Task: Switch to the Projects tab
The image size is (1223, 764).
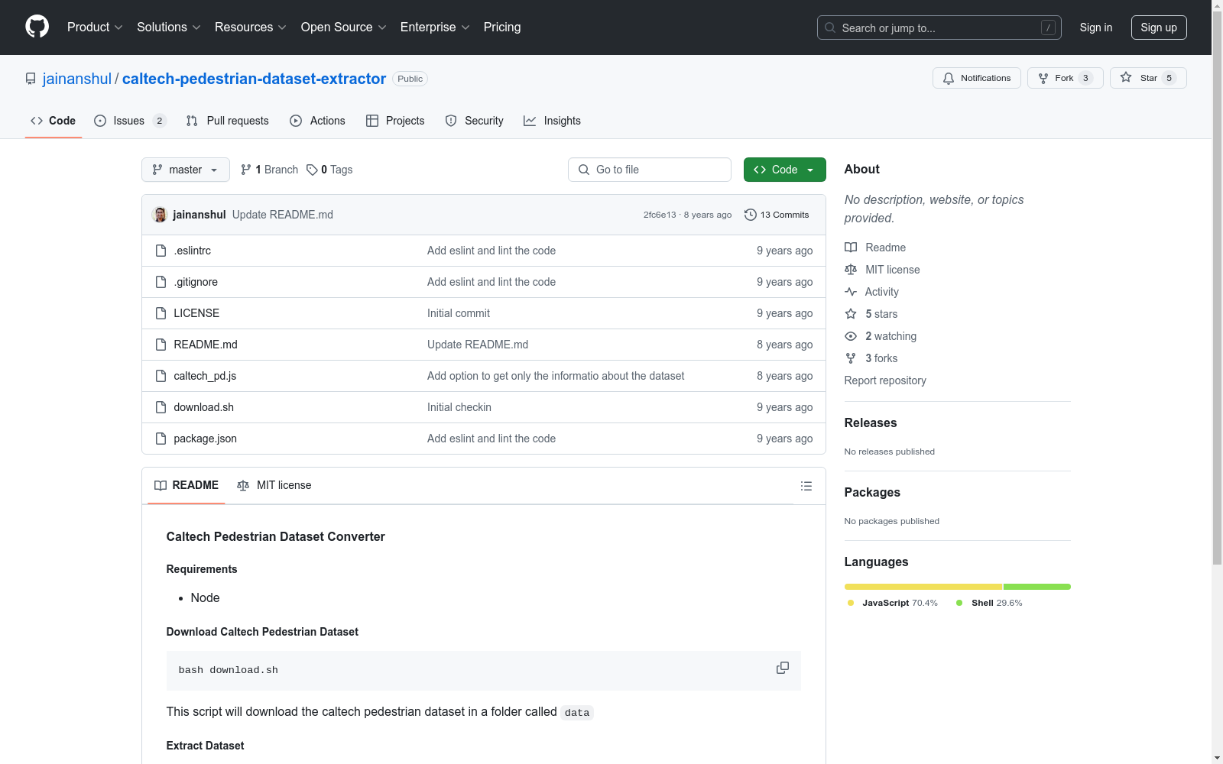Action: (395, 121)
